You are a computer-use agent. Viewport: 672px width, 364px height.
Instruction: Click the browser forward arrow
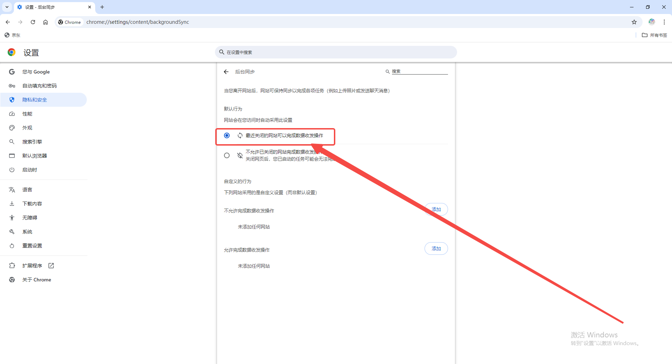click(20, 22)
